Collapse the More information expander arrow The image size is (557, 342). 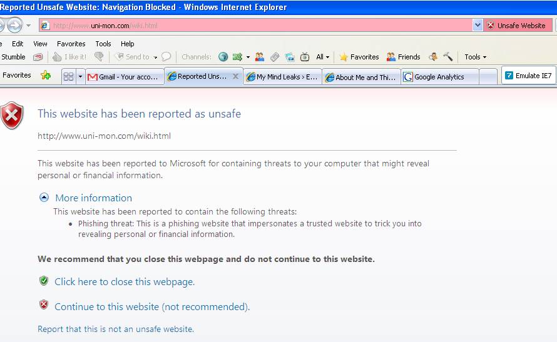coord(44,198)
